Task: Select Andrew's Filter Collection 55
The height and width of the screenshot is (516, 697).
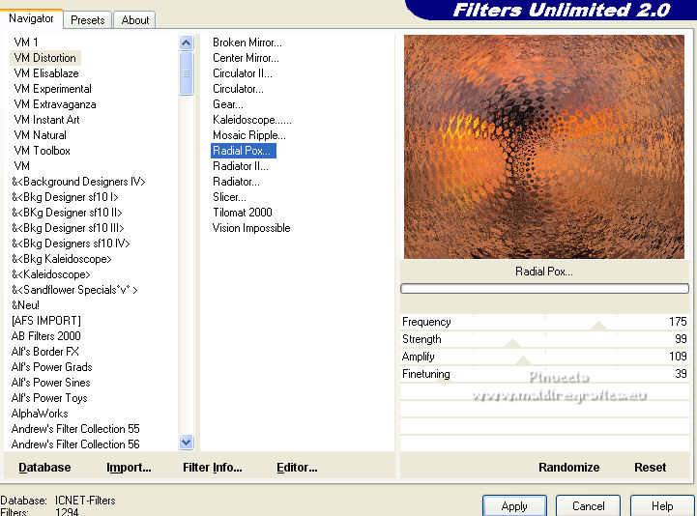Action: [x=75, y=429]
